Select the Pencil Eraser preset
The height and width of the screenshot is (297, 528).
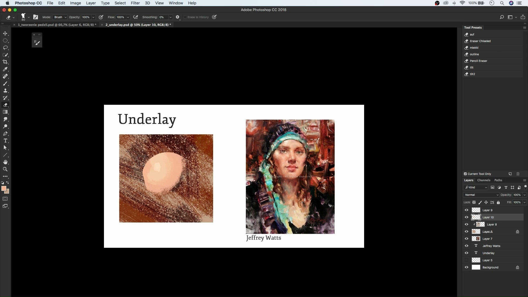[478, 61]
